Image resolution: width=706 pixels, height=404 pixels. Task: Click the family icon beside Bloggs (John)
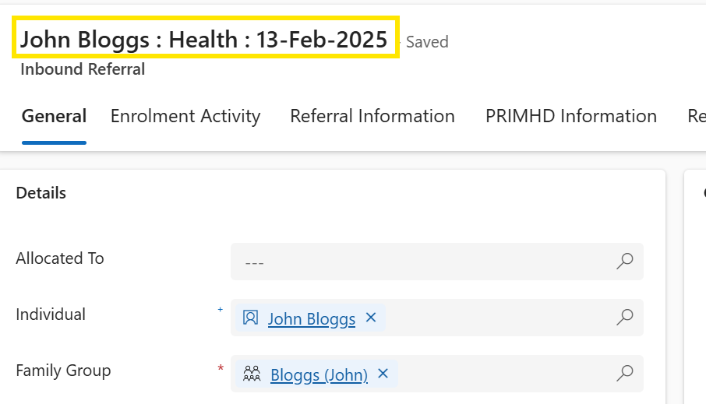point(252,374)
